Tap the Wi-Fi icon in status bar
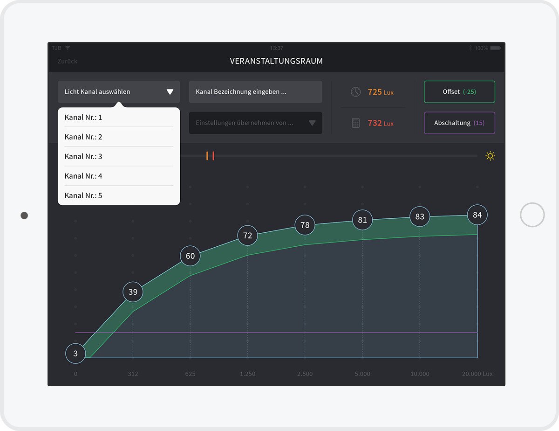This screenshot has width=559, height=431. click(x=68, y=48)
